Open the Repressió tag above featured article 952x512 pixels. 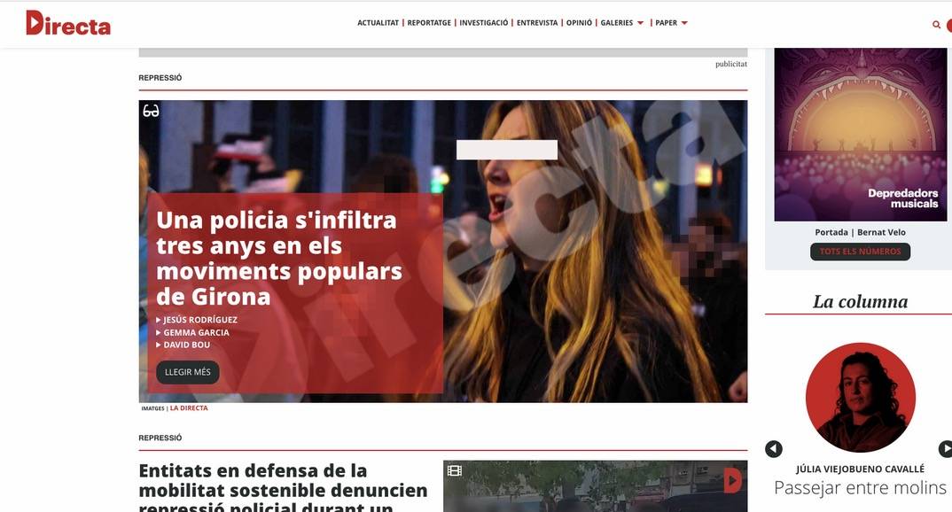click(x=160, y=78)
